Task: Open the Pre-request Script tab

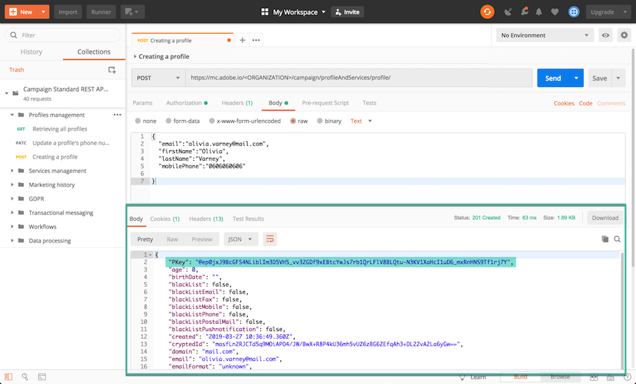Action: (325, 103)
